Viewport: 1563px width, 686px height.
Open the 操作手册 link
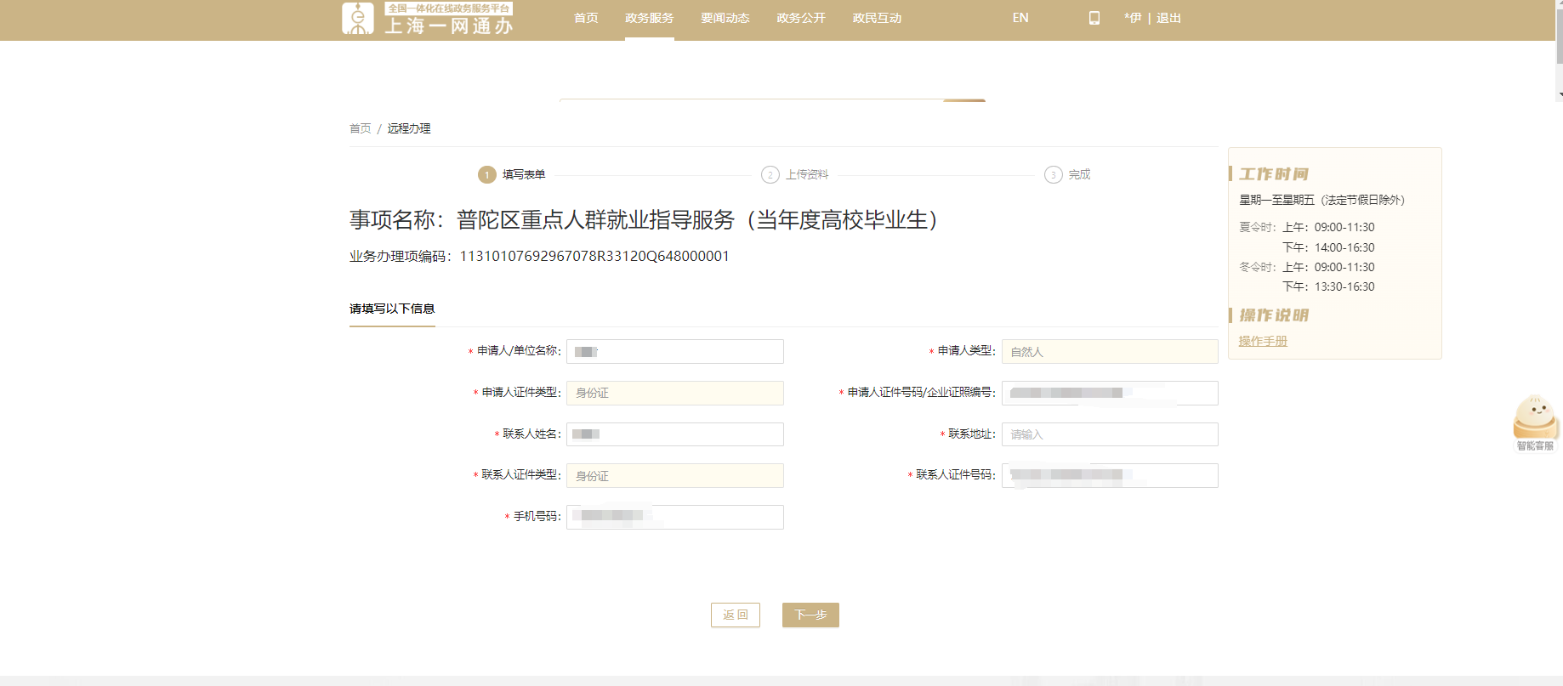(1263, 341)
